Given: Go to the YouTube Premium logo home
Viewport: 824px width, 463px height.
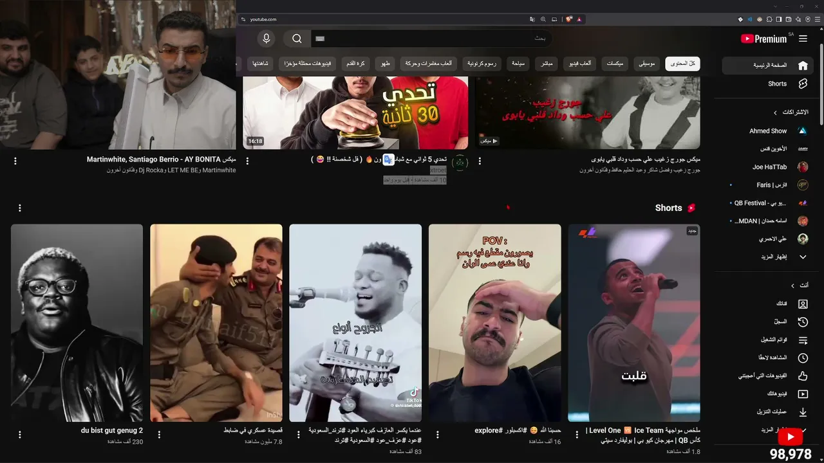Looking at the screenshot, I should [764, 39].
